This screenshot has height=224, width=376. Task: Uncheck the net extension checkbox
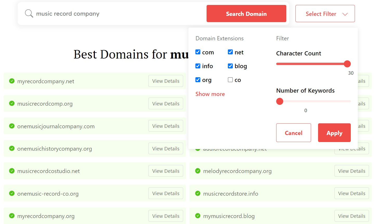(x=230, y=52)
